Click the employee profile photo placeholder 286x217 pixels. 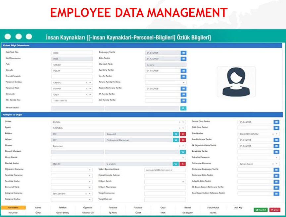pos(236,82)
